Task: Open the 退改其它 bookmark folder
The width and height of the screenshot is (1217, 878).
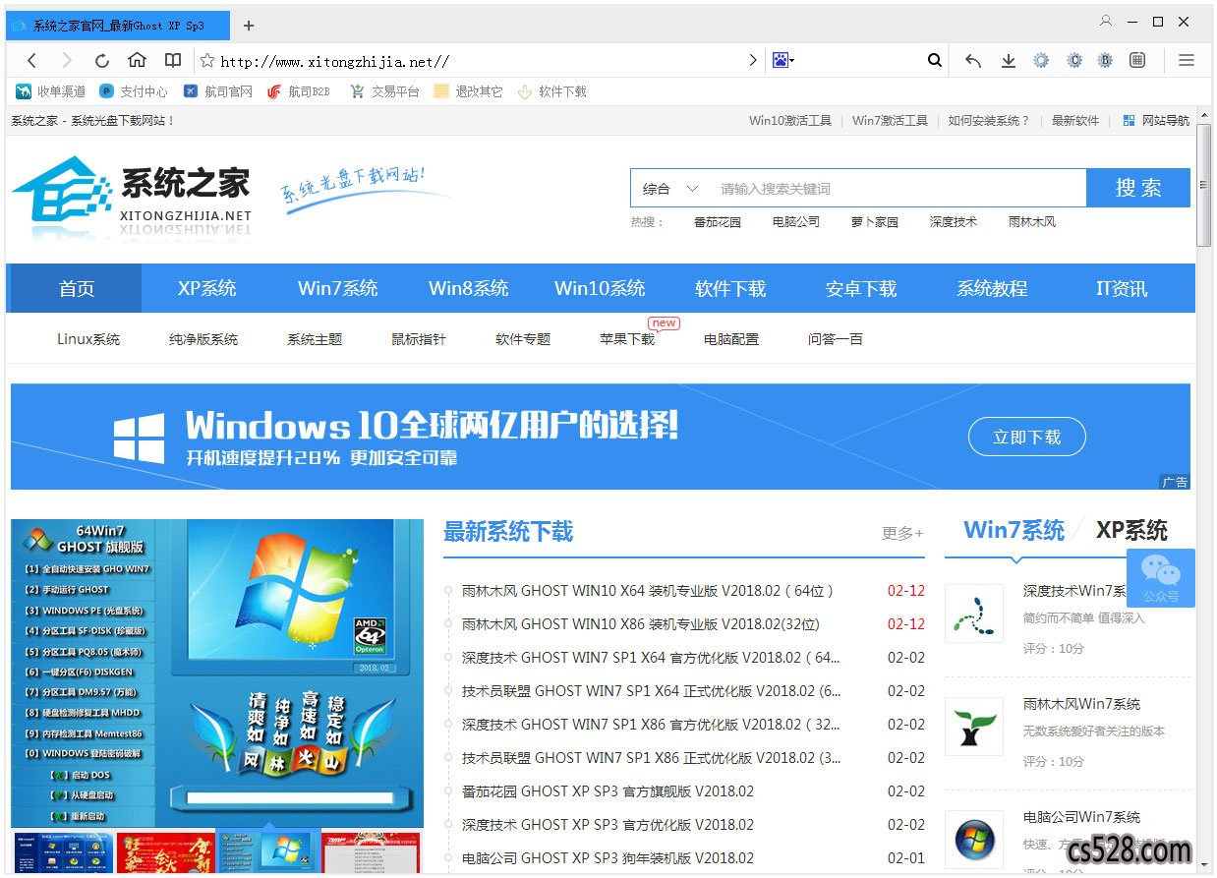Action: [468, 91]
